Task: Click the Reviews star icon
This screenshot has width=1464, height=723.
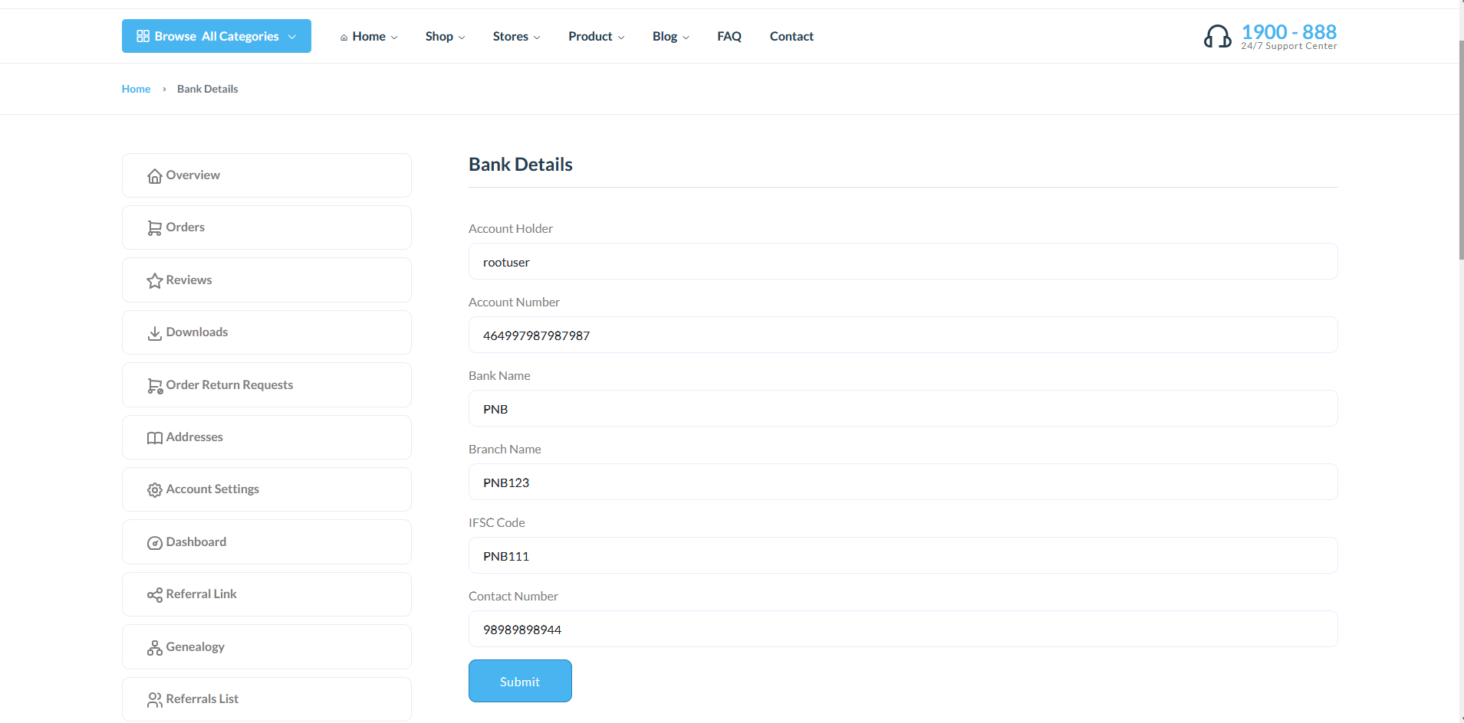Action: [x=154, y=280]
